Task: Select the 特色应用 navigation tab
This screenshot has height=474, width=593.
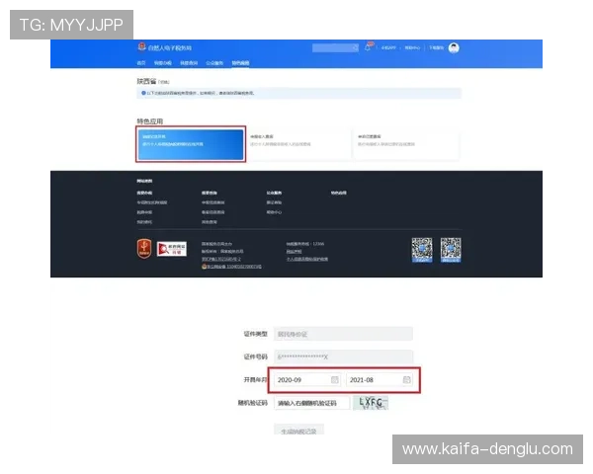Action: 240,63
